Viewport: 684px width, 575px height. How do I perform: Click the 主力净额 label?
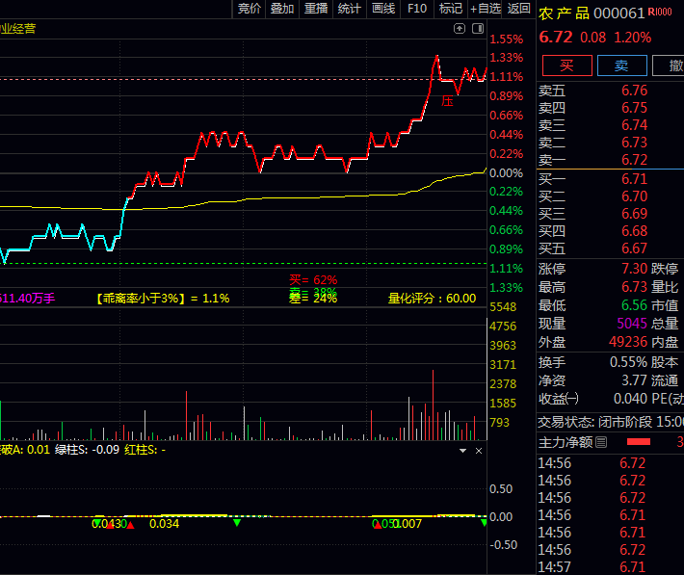(566, 442)
